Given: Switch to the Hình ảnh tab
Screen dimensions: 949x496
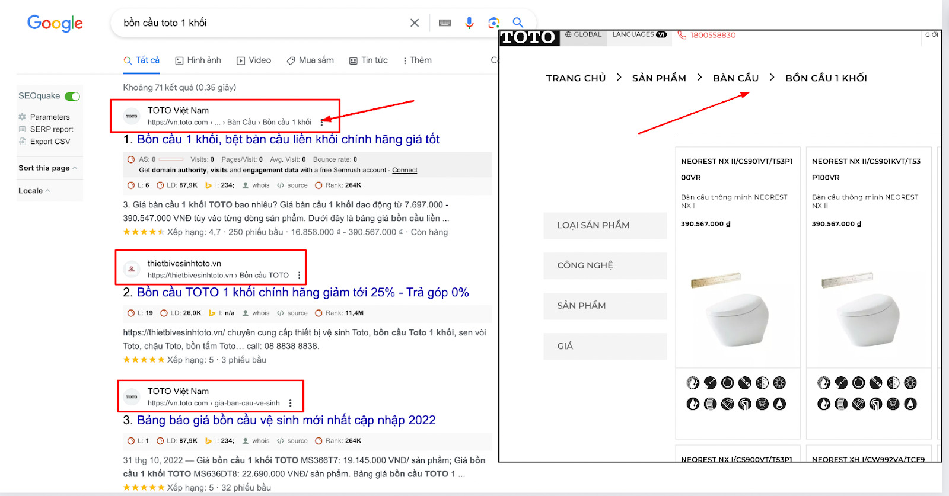Looking at the screenshot, I should tap(198, 60).
